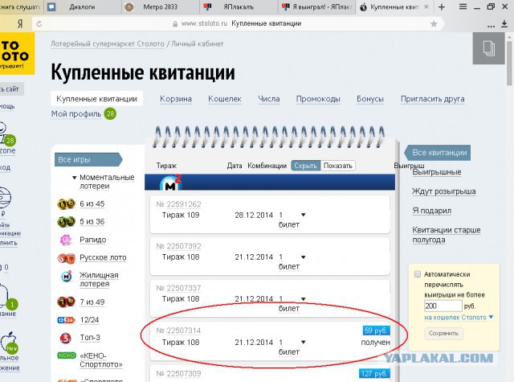Open the copy documents icon at top right
This screenshot has height=382, width=514.
[488, 48]
